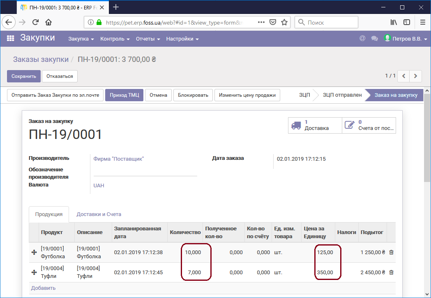Open Доставка truck stat button

point(315,125)
